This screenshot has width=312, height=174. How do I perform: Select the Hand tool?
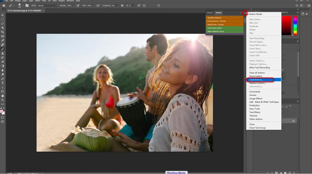coord(3,96)
